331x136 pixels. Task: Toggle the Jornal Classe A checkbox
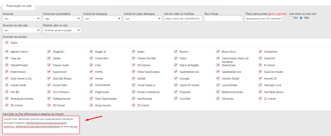click(x=133, y=85)
